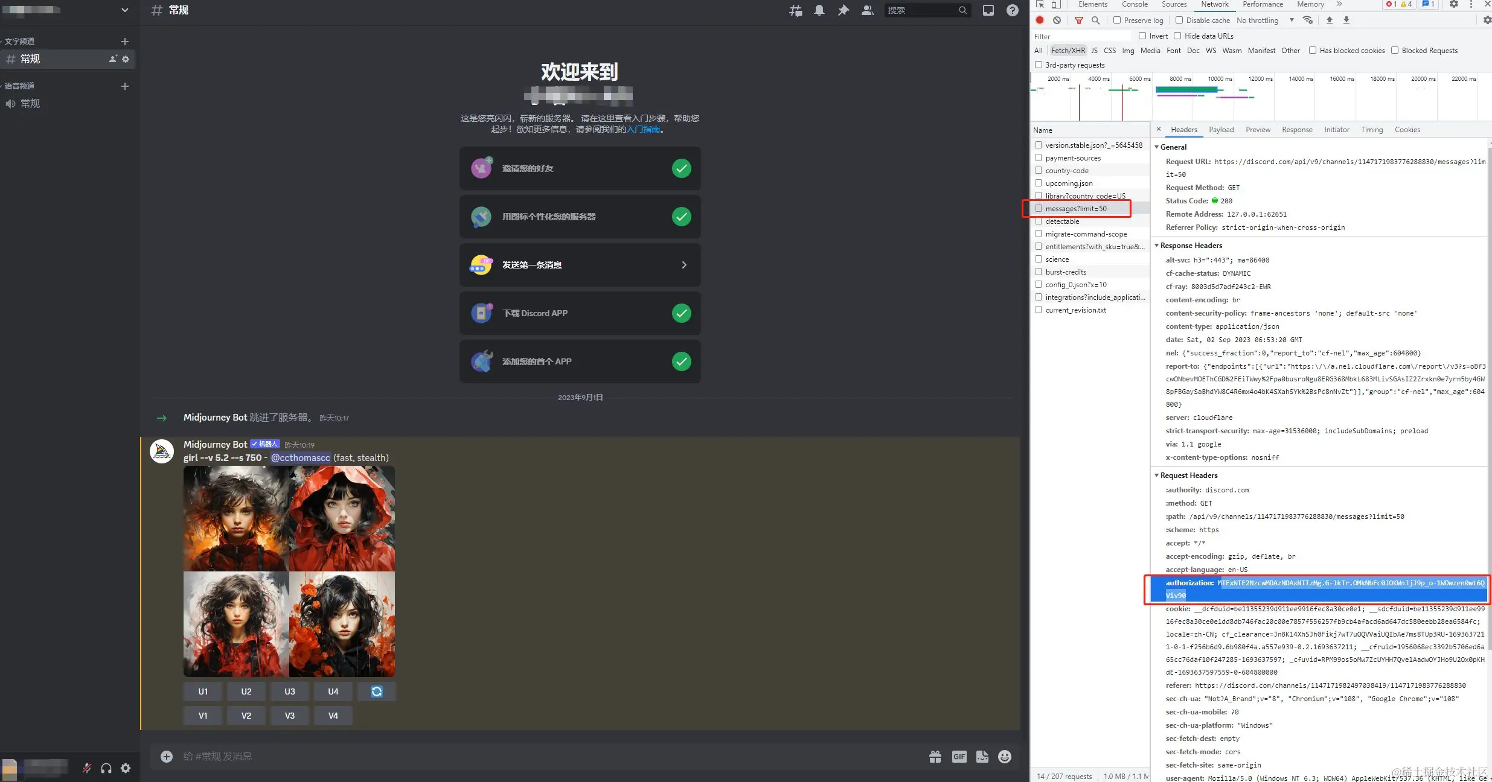Open the emoji picker smiley
1492x782 pixels.
click(x=1005, y=757)
